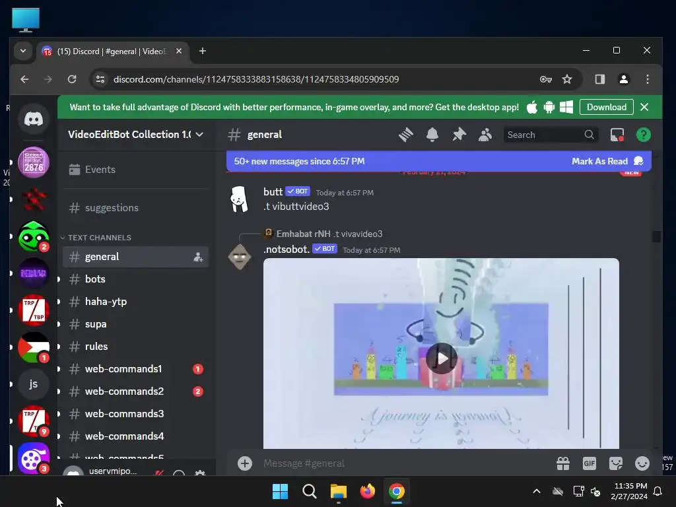Image resolution: width=676 pixels, height=507 pixels.
Task: Open the js server icon
Action: coord(34,384)
